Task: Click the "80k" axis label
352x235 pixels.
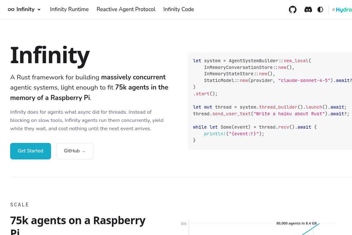Action: point(184,224)
